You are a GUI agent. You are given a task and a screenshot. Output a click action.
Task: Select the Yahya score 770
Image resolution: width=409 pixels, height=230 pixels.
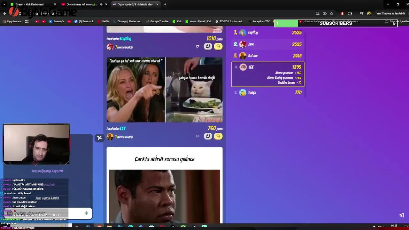coord(298,93)
